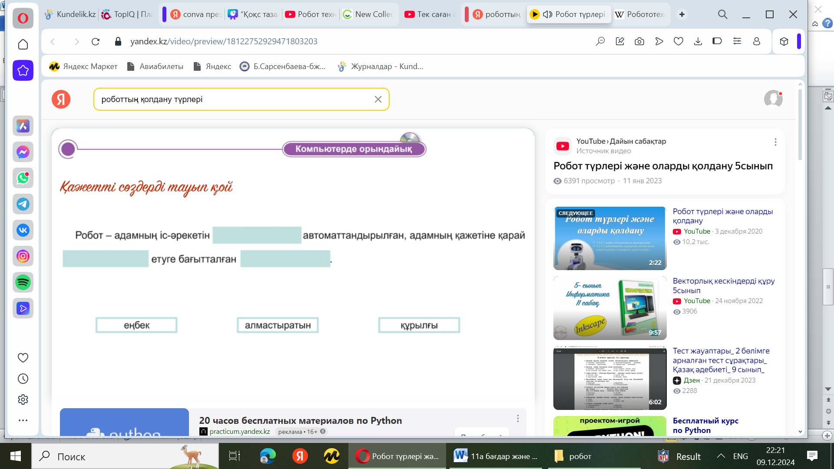834x469 pixels.
Task: Open the WhatsApp sidebar icon
Action: point(23,178)
